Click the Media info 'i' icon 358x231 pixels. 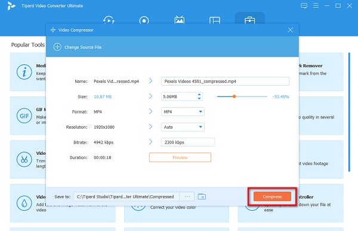pos(24,72)
